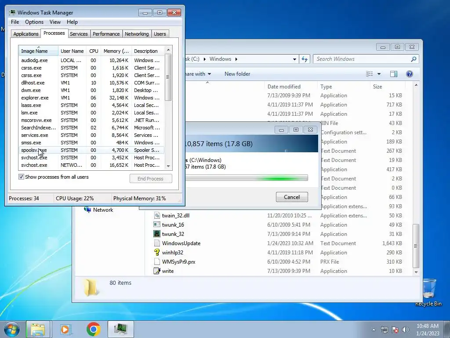The height and width of the screenshot is (338, 450).
Task: Select the explorer.exe process row
Action: (92, 98)
